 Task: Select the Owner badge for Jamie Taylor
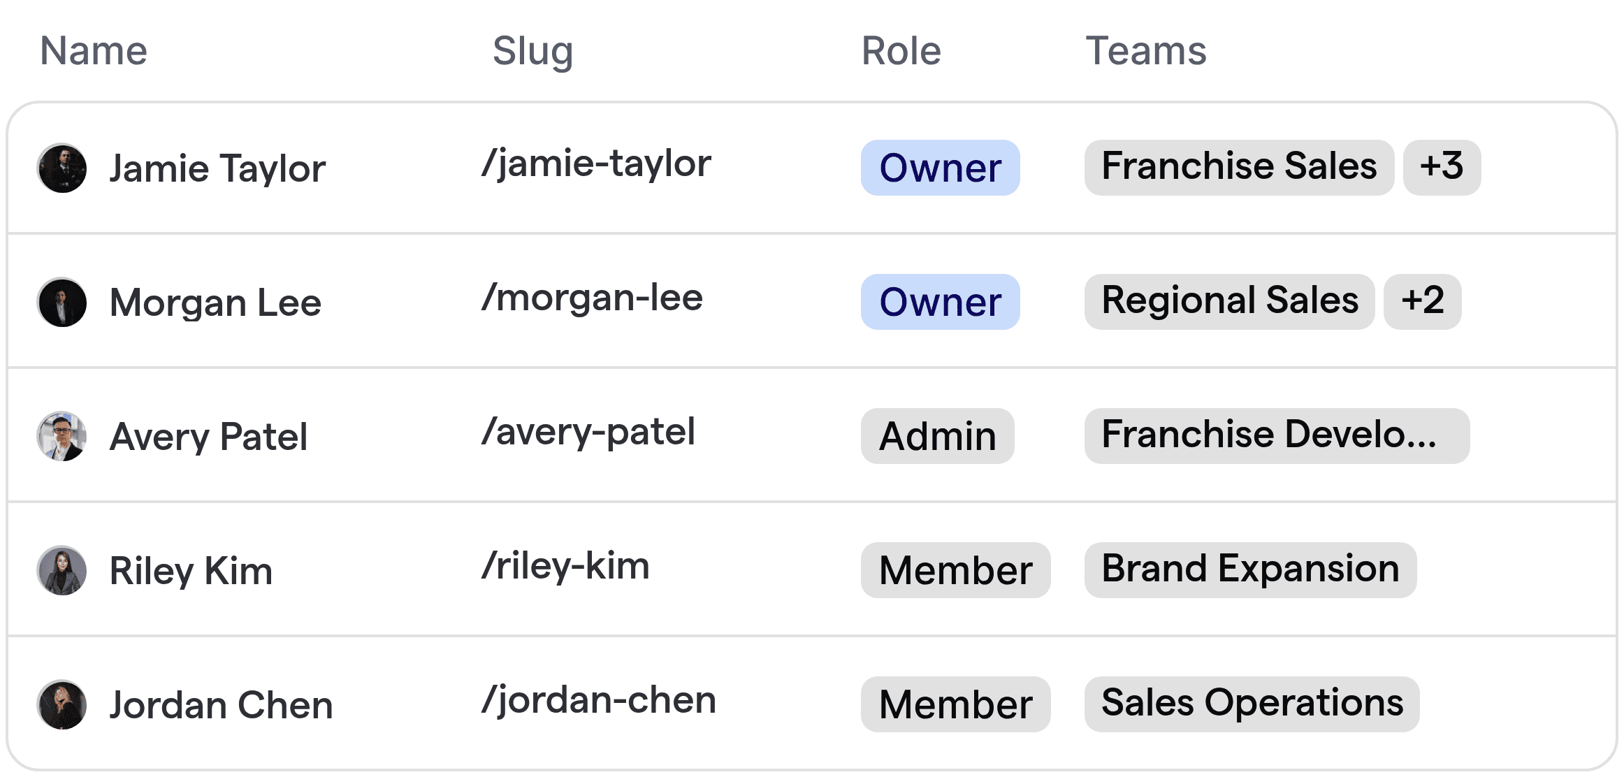940,168
